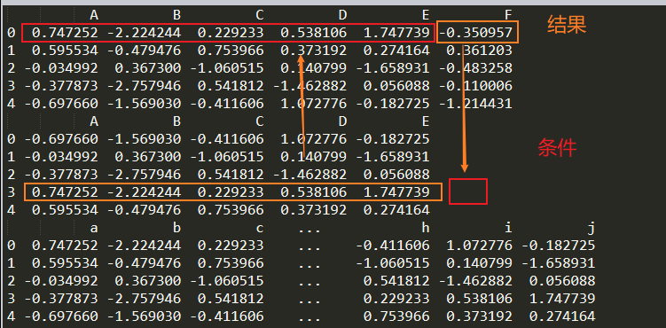The image size is (666, 328).
Task: Click 0.753966 under column h
Action: pos(396,316)
